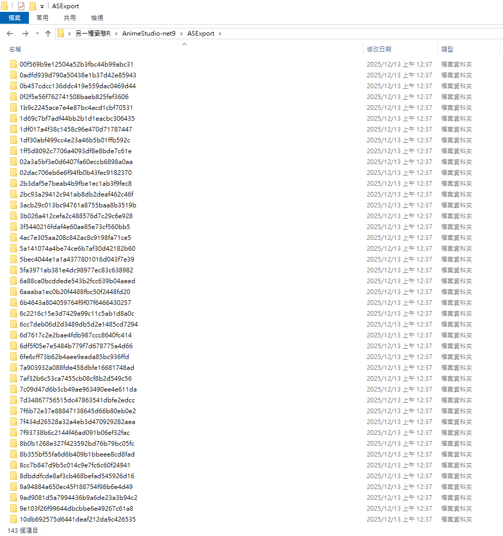Open the Customize Quick Access Toolbar dropdown
The image size is (503, 536).
coord(42,7)
